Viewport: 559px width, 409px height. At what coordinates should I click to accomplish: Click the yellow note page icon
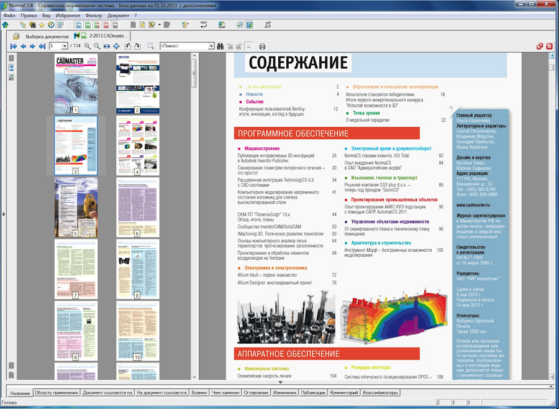click(142, 25)
